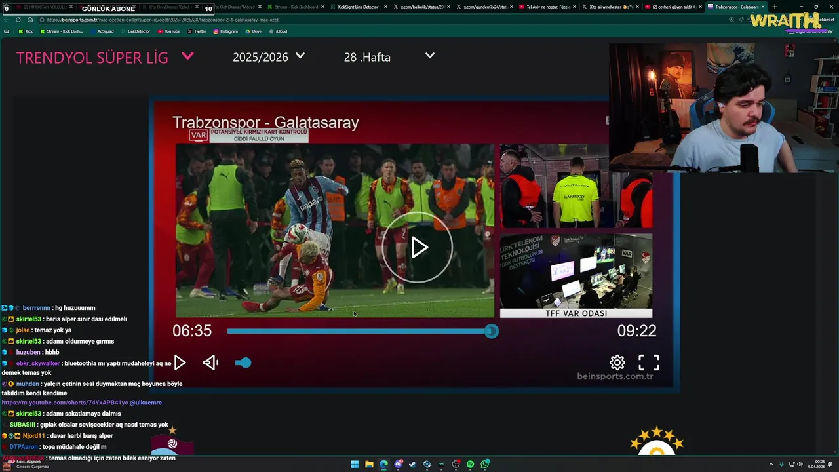Open the Twitter bookmark
The width and height of the screenshot is (839, 472).
point(197,31)
